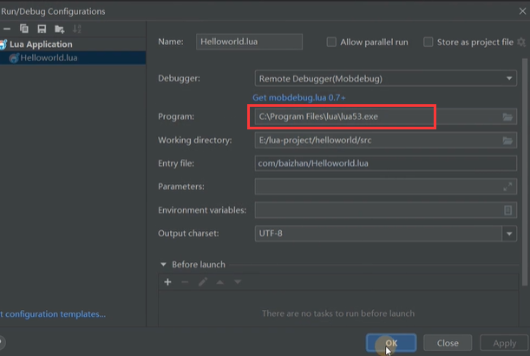Select Lua Application tree node
This screenshot has width=530, height=356.
tap(41, 44)
